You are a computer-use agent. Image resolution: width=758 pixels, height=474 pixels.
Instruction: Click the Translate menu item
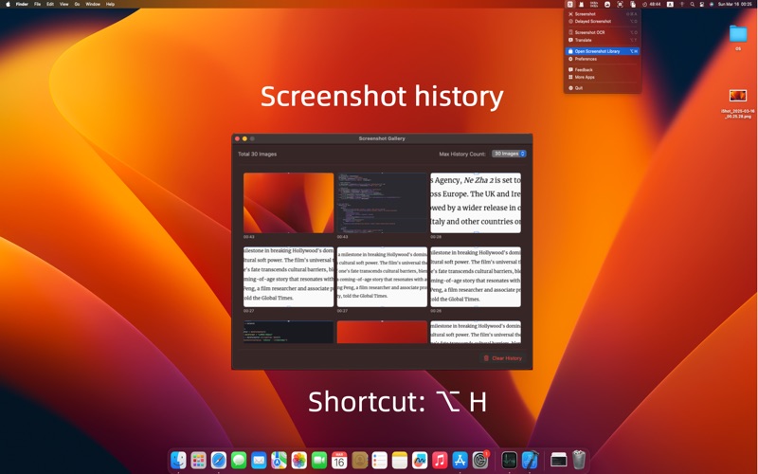click(x=584, y=40)
